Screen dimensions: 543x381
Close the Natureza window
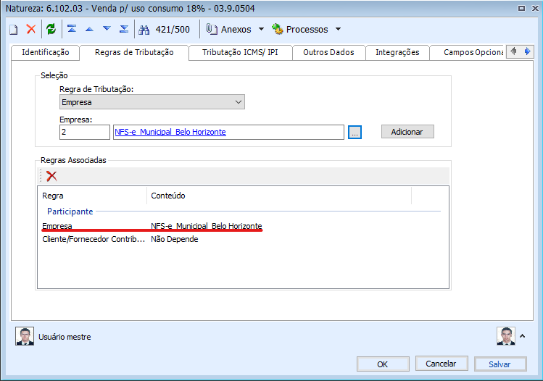point(535,8)
